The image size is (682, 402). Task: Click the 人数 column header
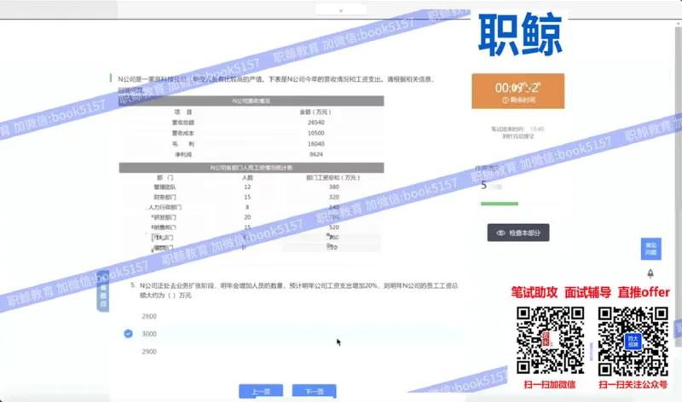tap(247, 178)
